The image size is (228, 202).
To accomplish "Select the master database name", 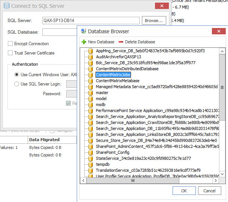I will coord(102,93).
